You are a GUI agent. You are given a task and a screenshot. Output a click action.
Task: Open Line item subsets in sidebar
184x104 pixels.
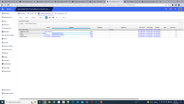pyautogui.click(x=9, y=35)
